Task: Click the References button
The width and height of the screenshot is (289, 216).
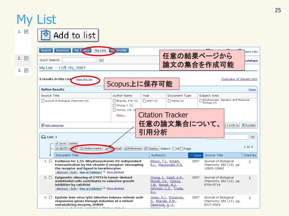Action: pos(133,148)
